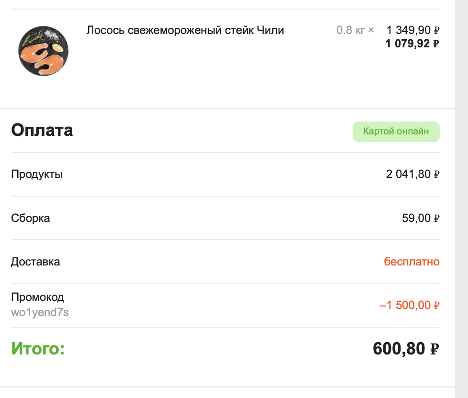
Task: Click the ruble icon beside the total
Action: (435, 349)
